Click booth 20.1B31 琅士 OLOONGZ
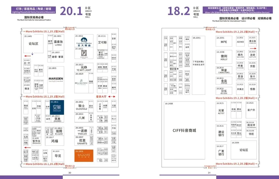Screen dimensions: 279x179 tap(82, 106)
